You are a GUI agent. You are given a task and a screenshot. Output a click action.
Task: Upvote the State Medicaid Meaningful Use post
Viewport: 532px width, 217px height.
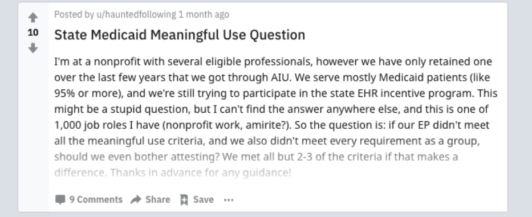tap(33, 17)
